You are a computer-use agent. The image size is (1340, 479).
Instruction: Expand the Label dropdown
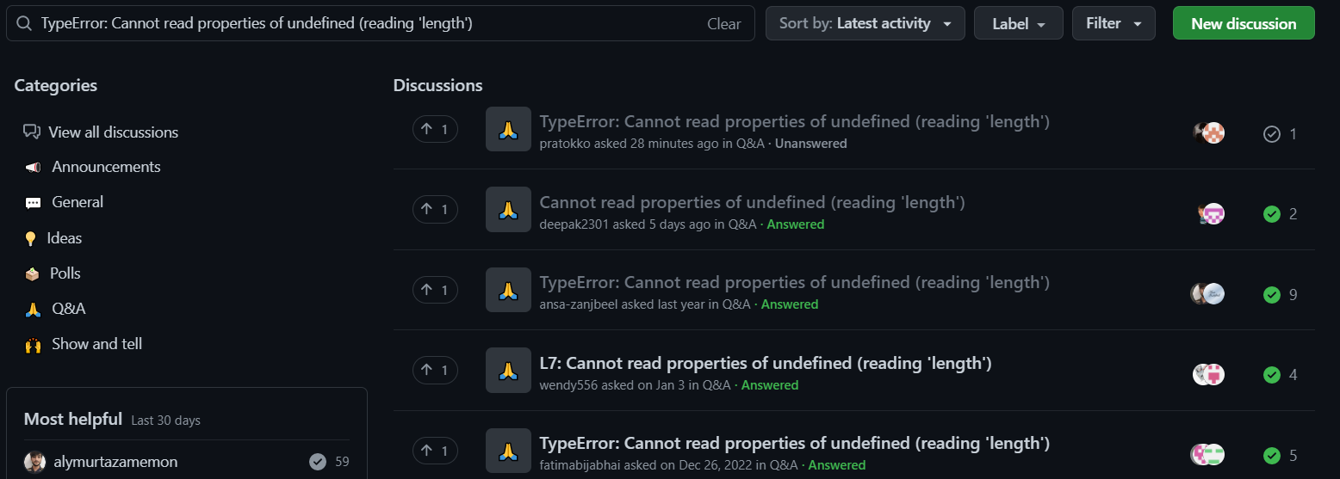(1019, 23)
